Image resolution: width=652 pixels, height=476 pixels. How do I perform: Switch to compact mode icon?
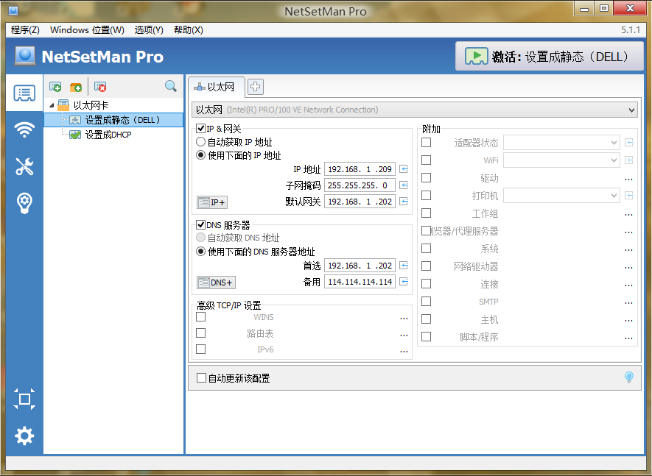click(x=24, y=399)
